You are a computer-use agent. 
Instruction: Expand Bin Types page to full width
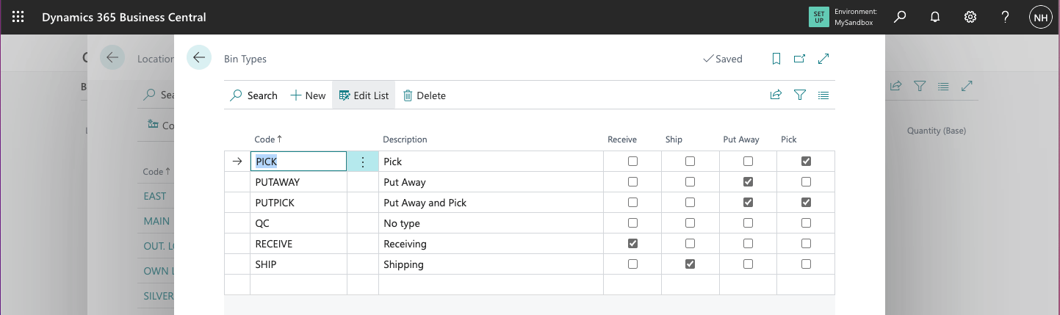[x=823, y=59]
